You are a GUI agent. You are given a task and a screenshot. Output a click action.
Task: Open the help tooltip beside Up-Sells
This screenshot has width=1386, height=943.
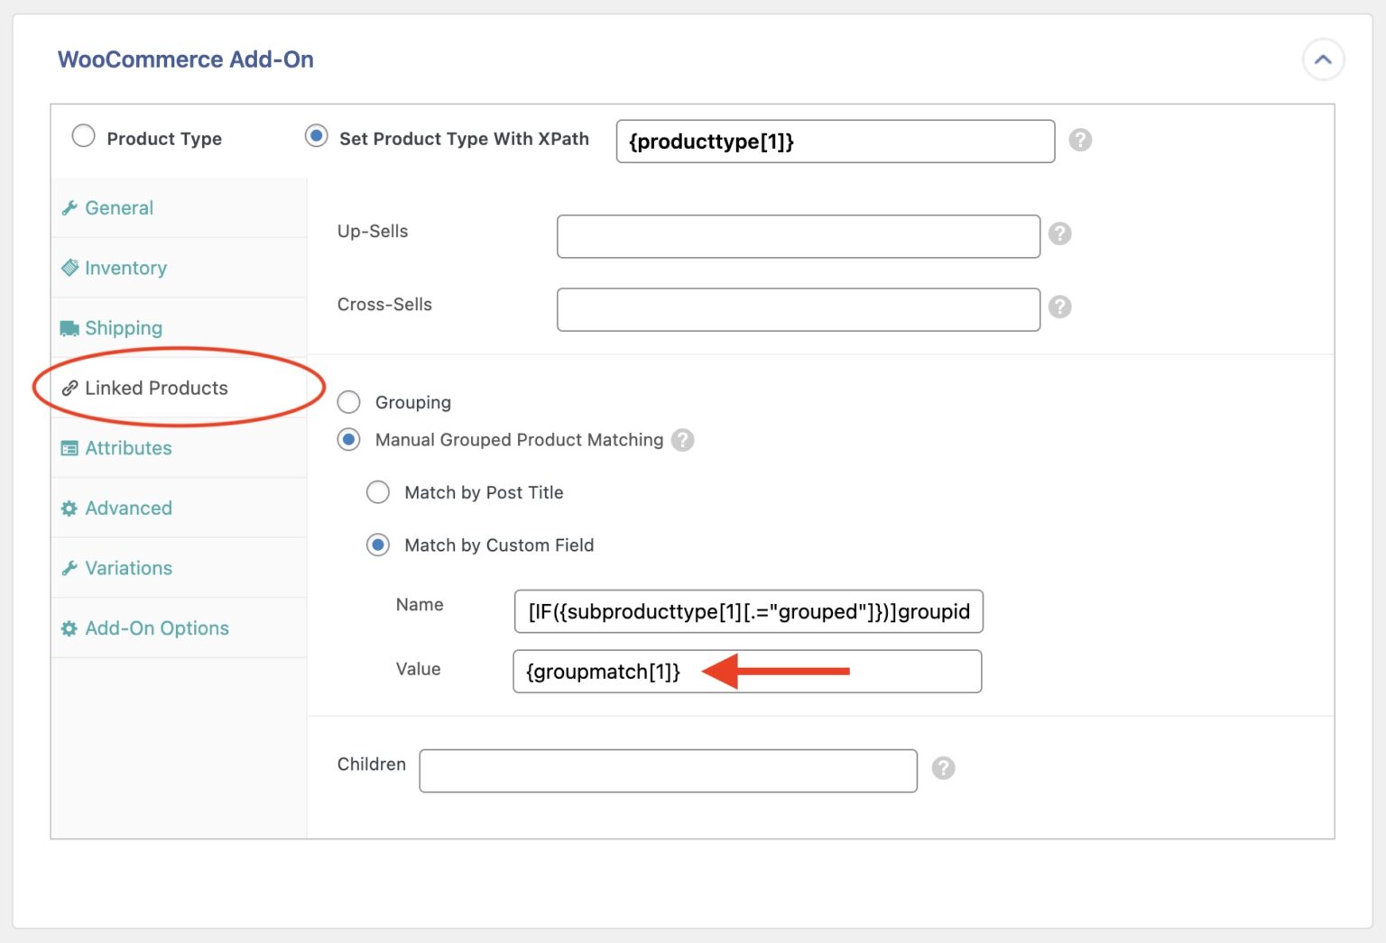pyautogui.click(x=1059, y=233)
